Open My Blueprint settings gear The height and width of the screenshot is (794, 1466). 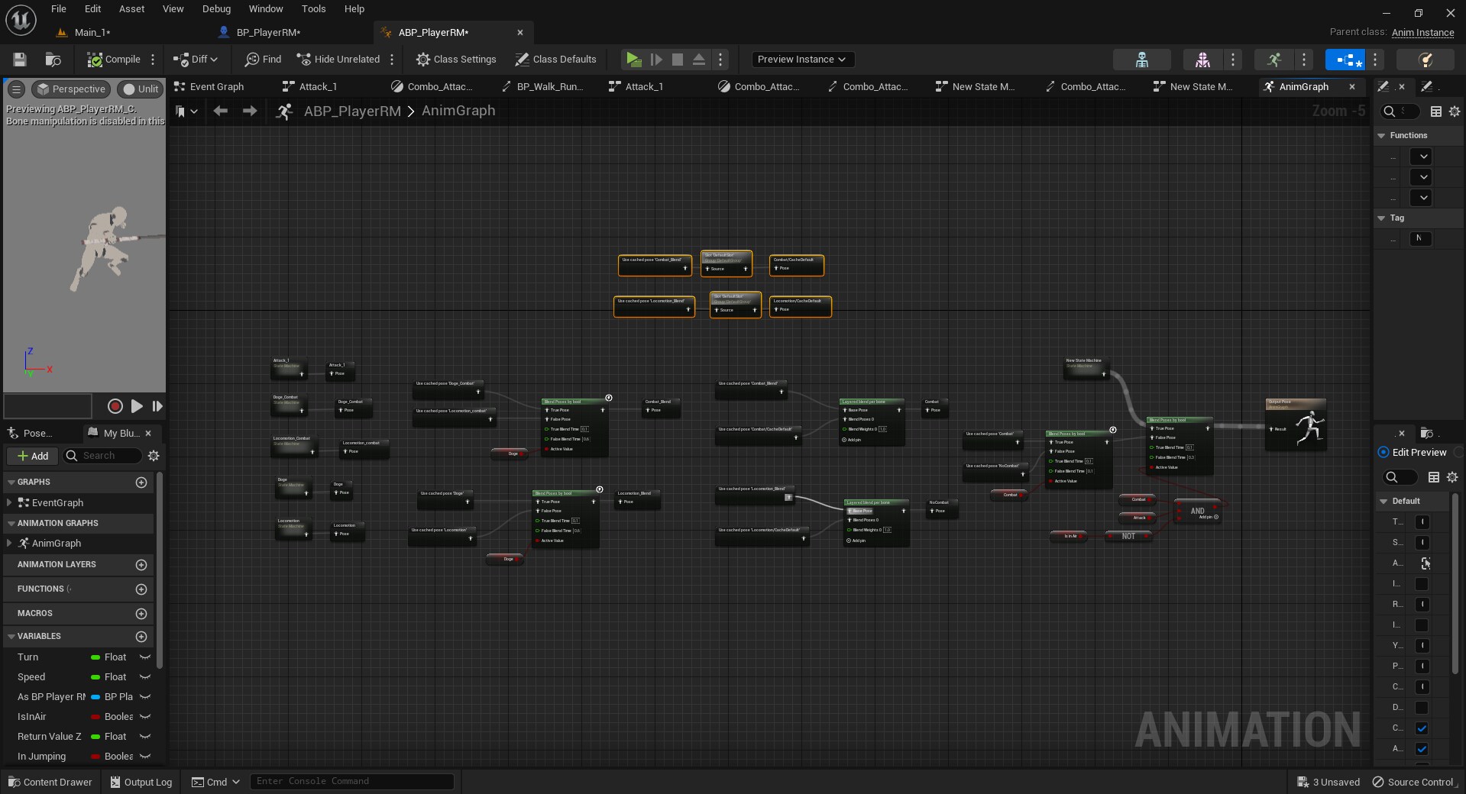tap(154, 456)
